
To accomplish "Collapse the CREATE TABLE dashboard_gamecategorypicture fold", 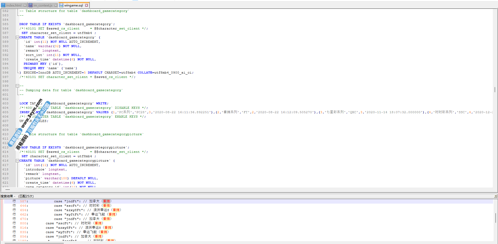I will point(17,161).
